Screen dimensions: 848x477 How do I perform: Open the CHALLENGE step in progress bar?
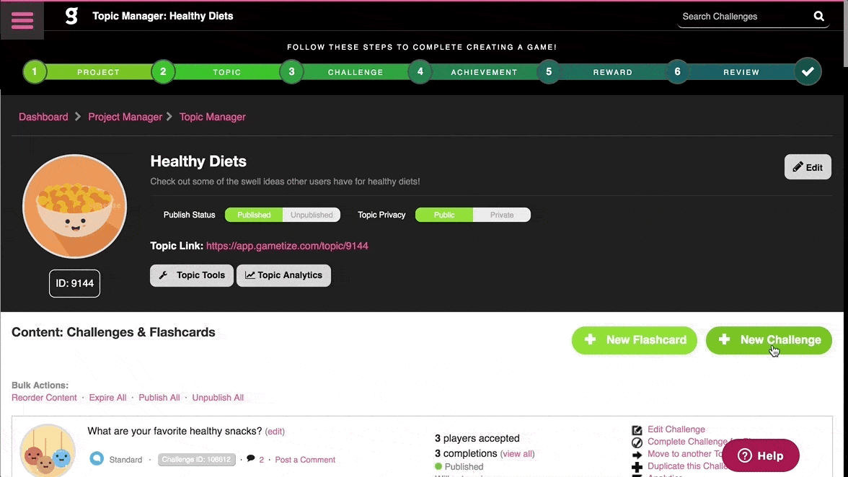pyautogui.click(x=356, y=72)
